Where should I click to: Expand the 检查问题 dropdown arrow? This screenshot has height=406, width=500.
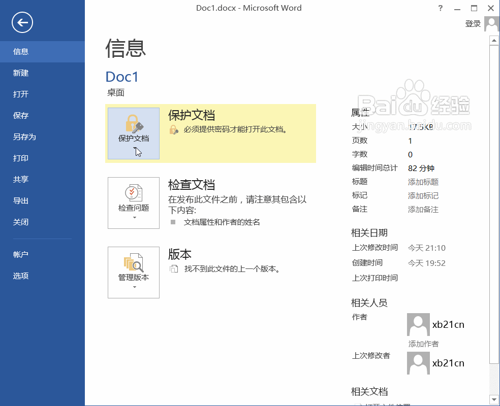(133, 217)
